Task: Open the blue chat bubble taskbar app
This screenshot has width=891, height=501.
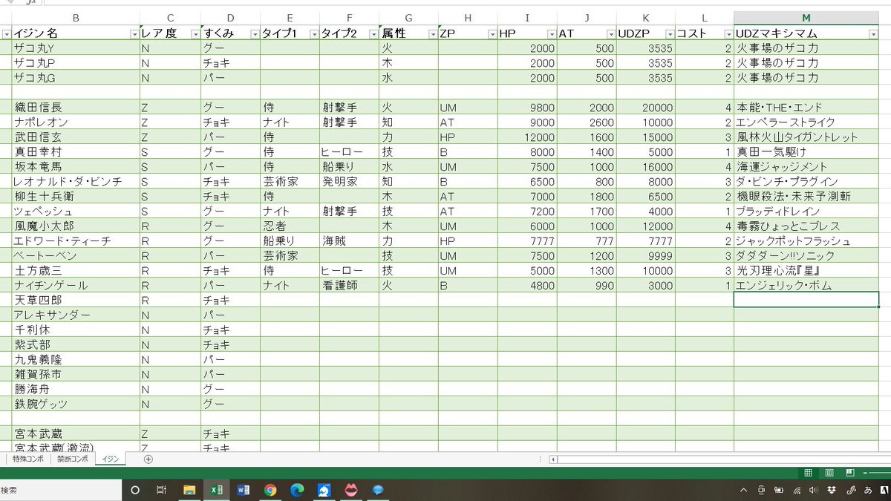Action: point(378,490)
